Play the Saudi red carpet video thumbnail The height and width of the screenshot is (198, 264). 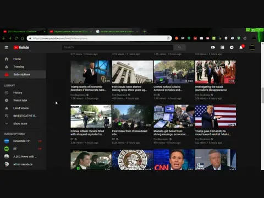click(216, 72)
